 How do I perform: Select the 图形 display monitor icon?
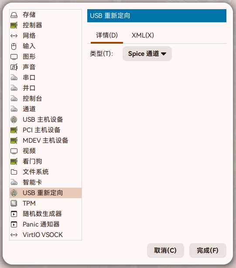(x=14, y=57)
